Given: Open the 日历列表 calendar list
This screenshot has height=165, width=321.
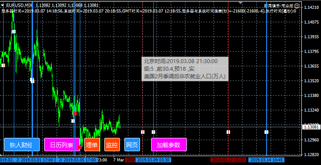Looking at the screenshot, I should pos(62,145).
